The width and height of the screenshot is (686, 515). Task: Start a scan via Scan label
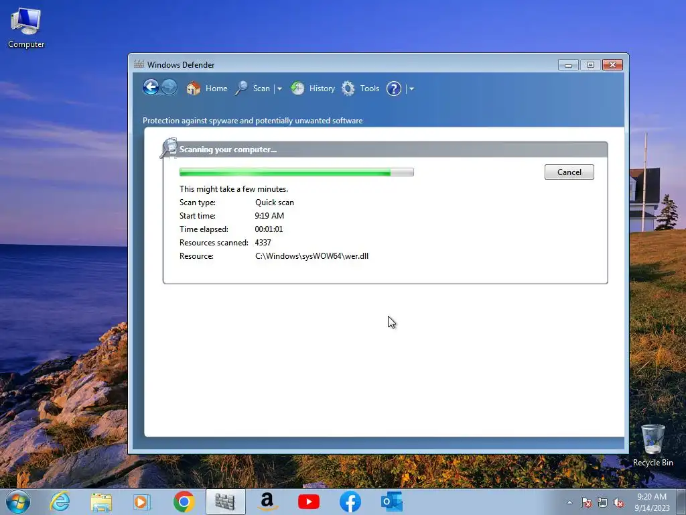[261, 89]
